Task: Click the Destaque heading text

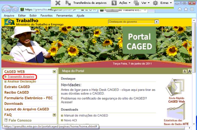Action: (68, 79)
